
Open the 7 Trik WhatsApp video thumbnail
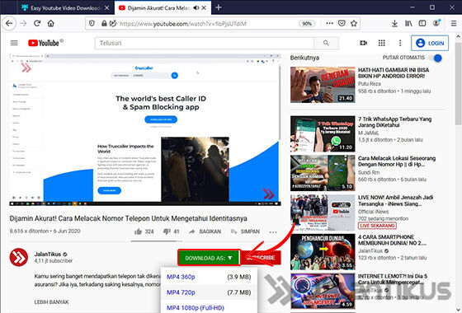point(323,133)
